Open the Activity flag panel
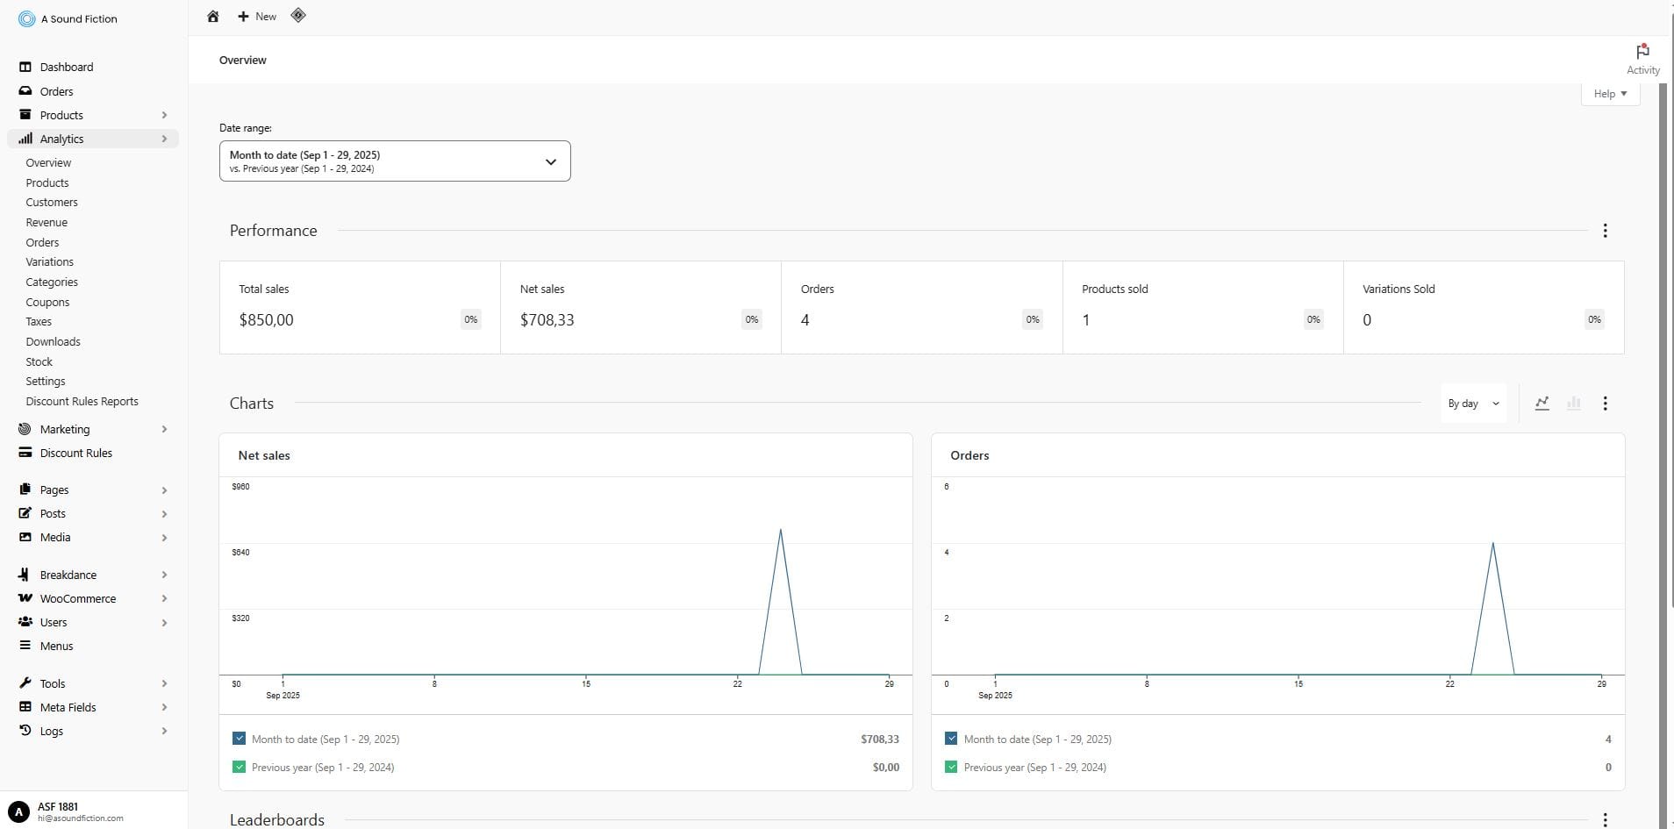 1642,59
